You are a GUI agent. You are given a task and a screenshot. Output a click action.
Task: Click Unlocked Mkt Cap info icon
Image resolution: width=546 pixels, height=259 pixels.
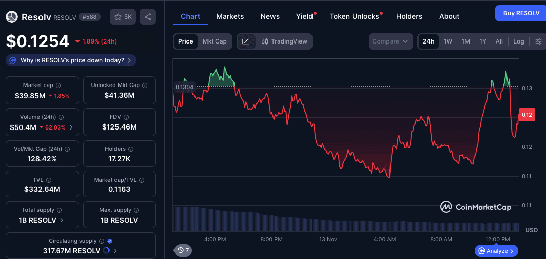coord(145,85)
